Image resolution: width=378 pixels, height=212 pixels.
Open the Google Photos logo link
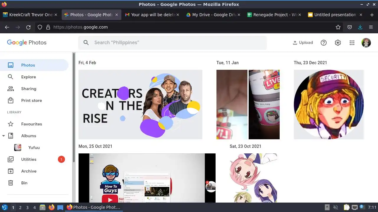pos(27,42)
